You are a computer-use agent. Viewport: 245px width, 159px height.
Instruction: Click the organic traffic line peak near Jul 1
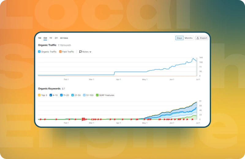[x=194, y=58]
